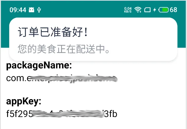Tap the Android robot icon in status bar
Viewport: 187px width, 129px height.
click(31, 10)
